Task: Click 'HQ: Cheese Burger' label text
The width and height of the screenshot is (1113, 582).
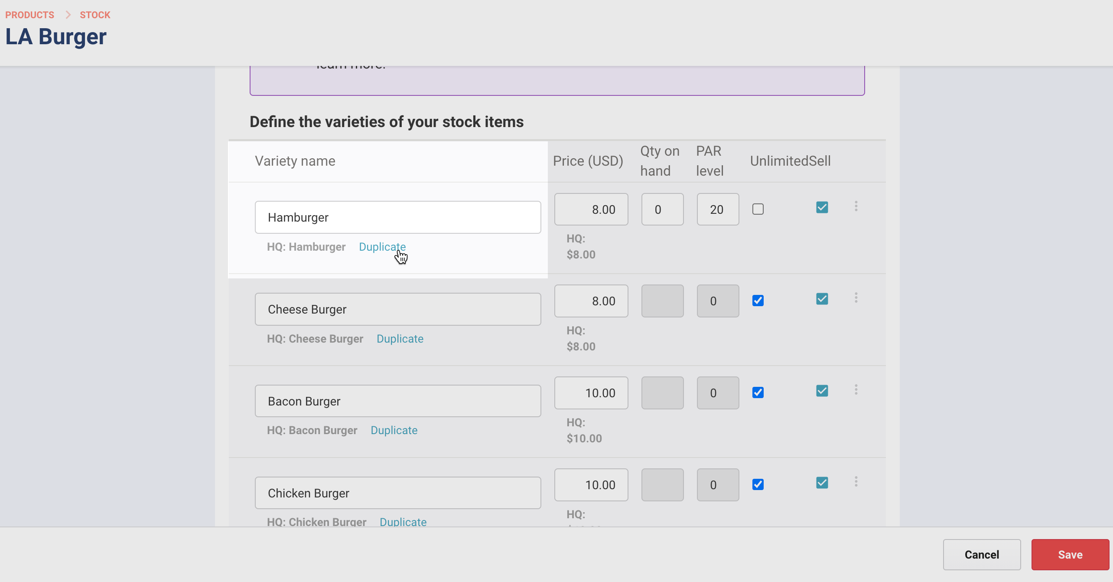Action: 315,339
